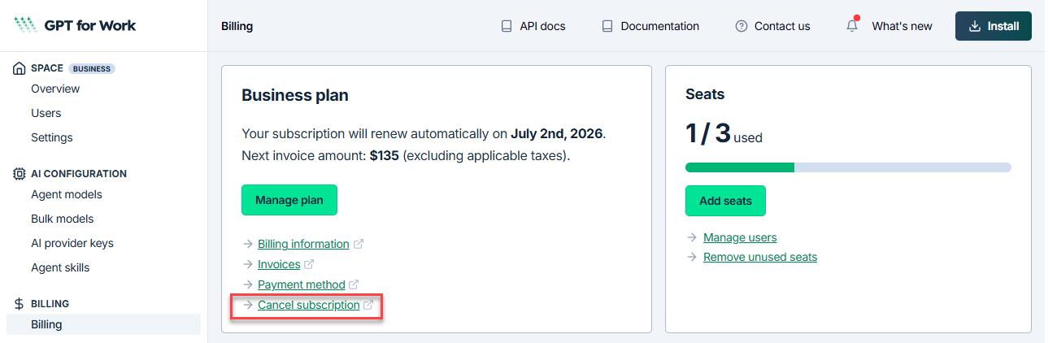1057x343 pixels.
Task: Click the seats usage progress bar
Action: coord(848,167)
